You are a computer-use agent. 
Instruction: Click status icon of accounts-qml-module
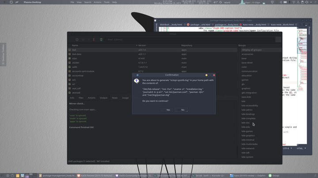click(x=70, y=71)
